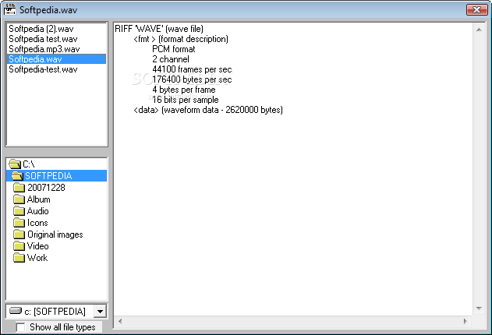Click 16 bits per sample line

pos(186,100)
